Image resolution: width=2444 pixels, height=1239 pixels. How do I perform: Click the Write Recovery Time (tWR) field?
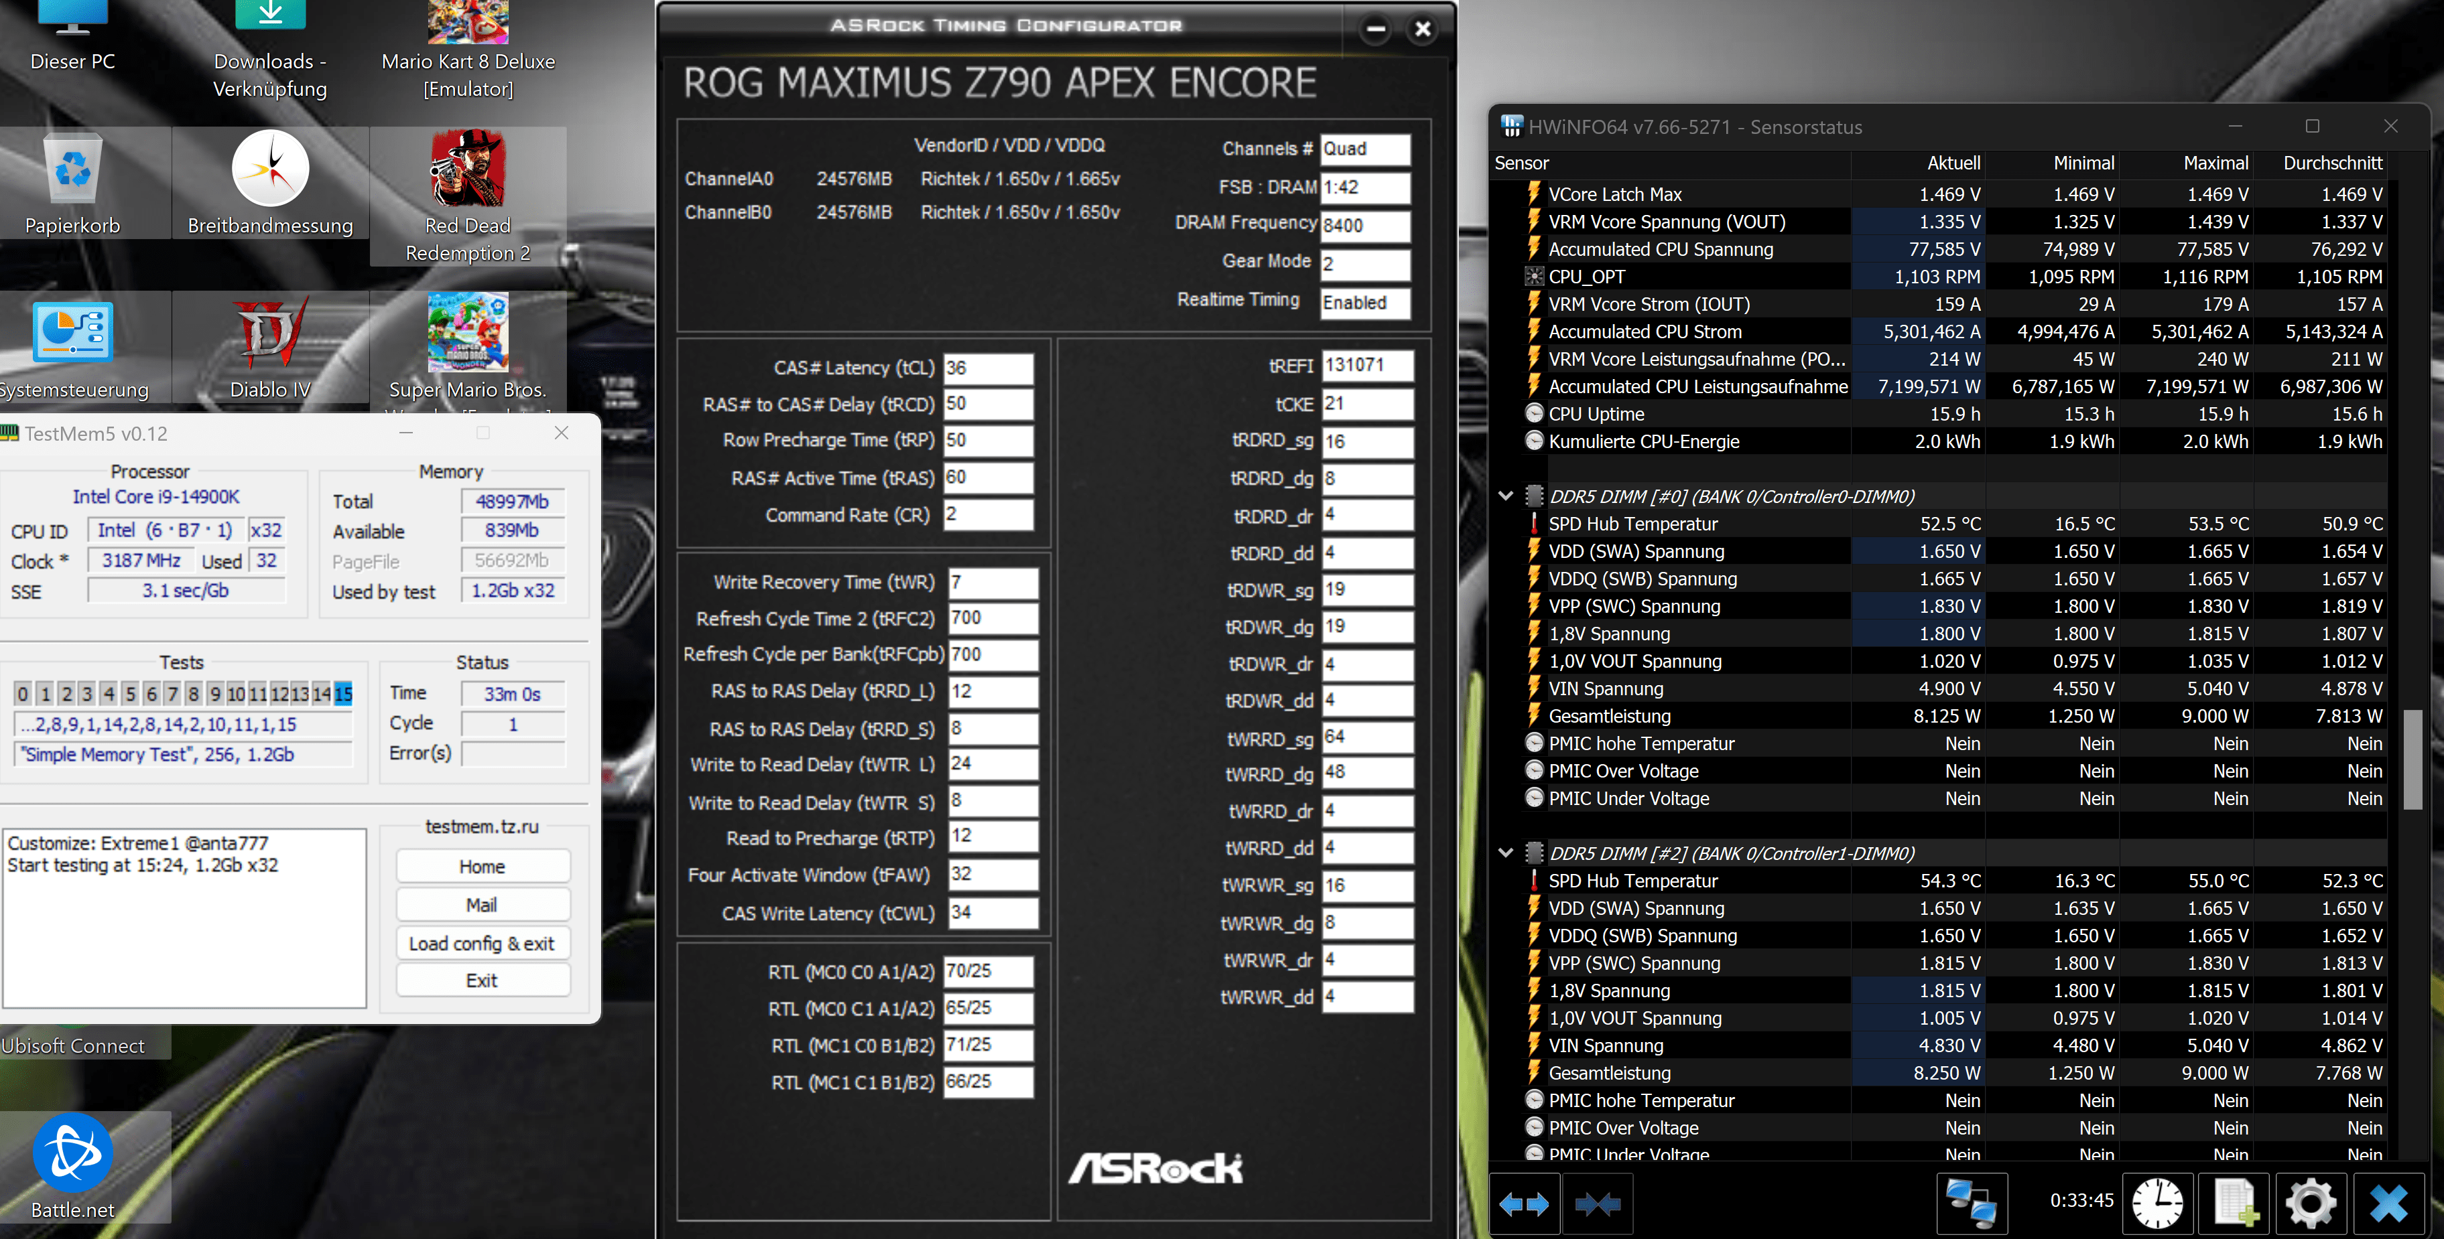993,582
